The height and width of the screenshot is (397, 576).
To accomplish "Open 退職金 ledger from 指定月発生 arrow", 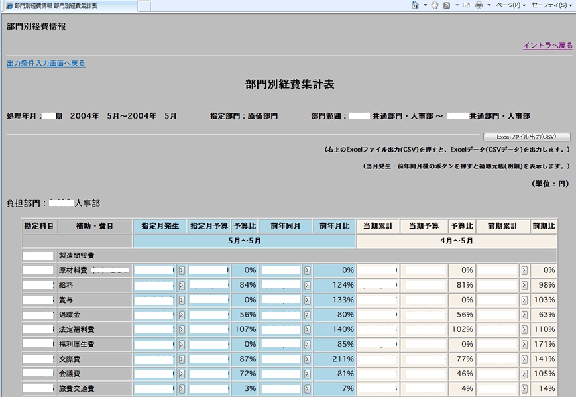I will pos(182,315).
